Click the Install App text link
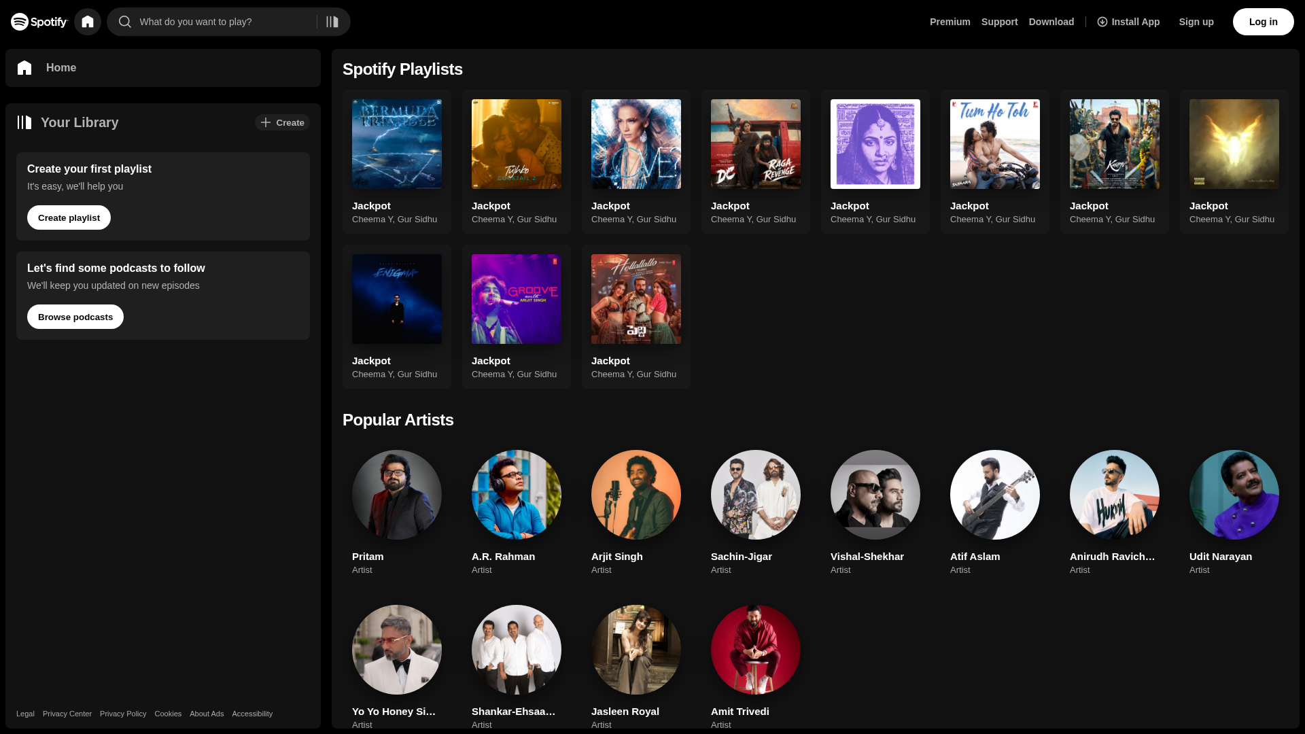This screenshot has height=734, width=1305. coord(1136,22)
